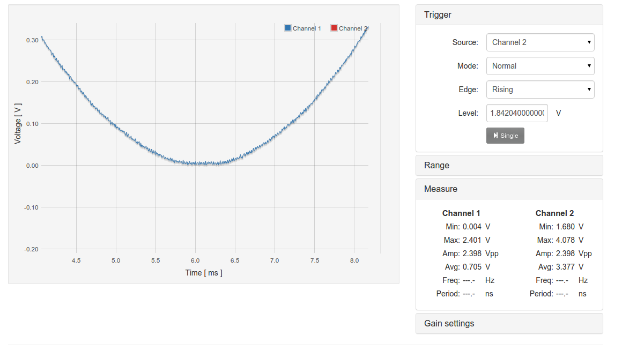Click the Time [ ms ] axis label
This screenshot has width=622, height=350.
click(x=204, y=273)
